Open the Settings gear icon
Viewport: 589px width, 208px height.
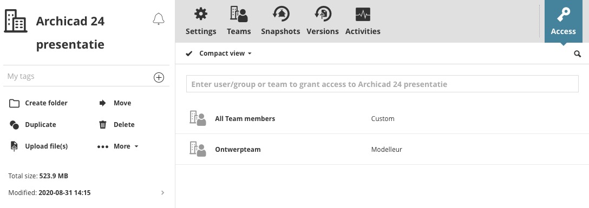point(201,15)
